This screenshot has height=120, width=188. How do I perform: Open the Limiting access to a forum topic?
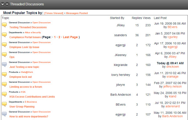pyautogui.click(x=26, y=87)
